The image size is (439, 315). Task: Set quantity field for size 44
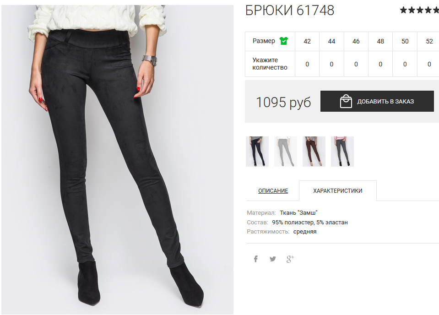331,64
